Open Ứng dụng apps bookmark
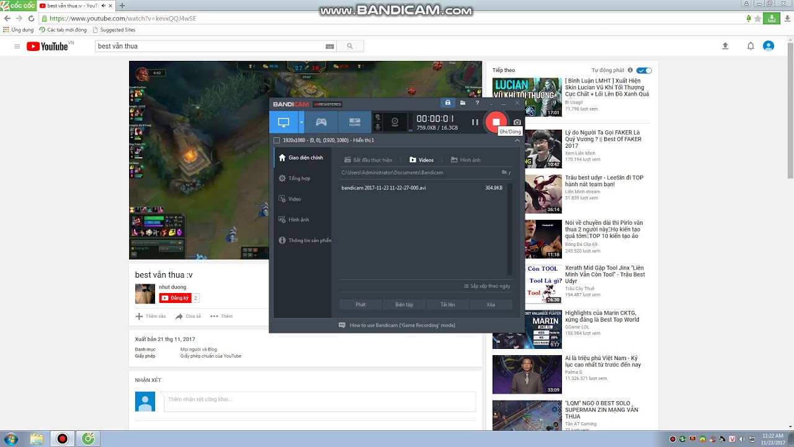Viewport: 794px width, 447px height. [19, 30]
